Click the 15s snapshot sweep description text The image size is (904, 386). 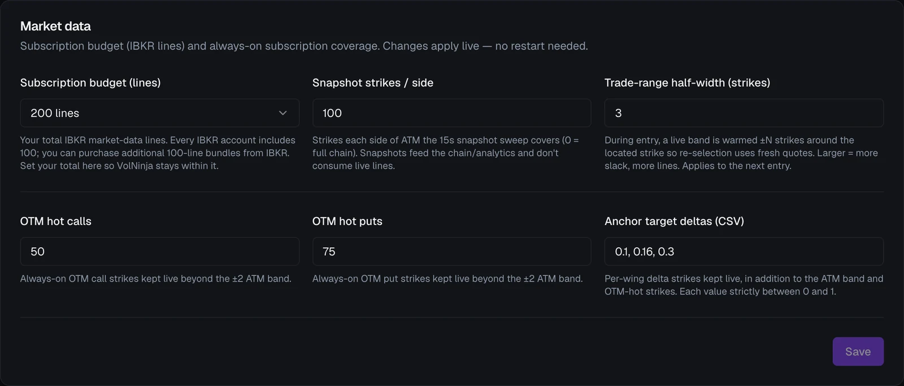click(446, 153)
